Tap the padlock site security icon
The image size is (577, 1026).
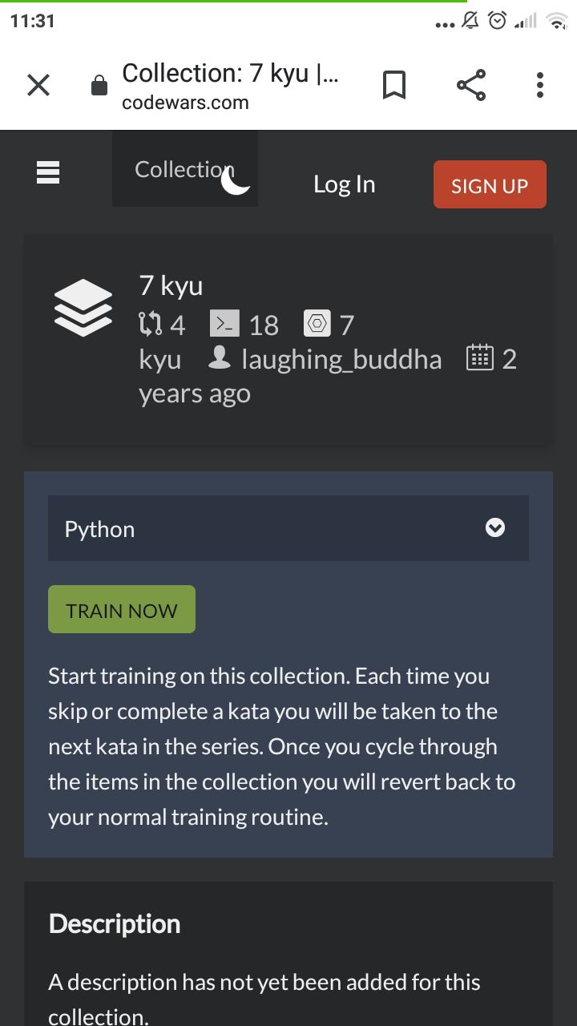coord(99,85)
